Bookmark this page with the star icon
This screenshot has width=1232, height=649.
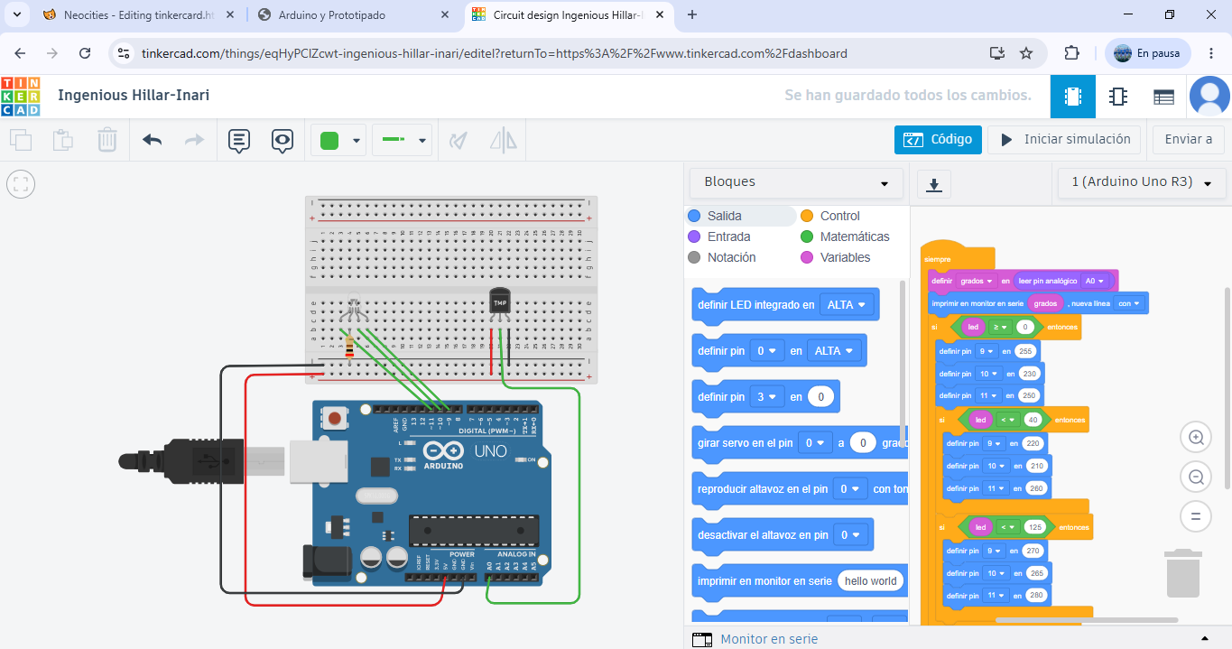1026,53
